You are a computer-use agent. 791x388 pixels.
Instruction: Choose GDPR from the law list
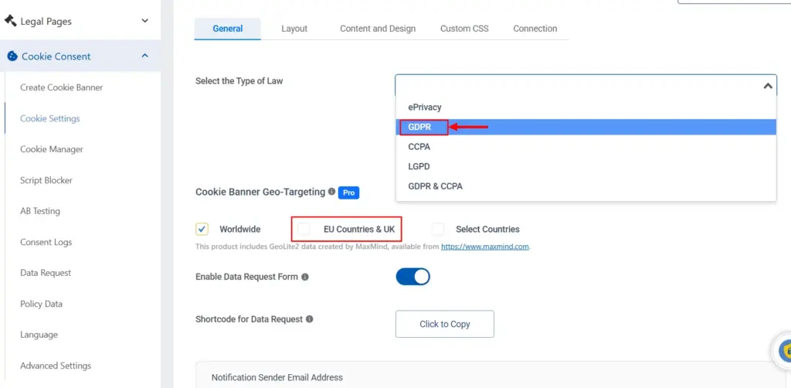click(586, 128)
